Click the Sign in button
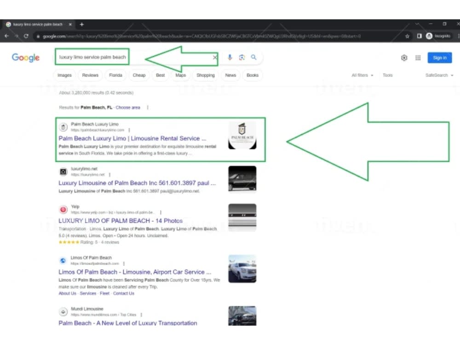Image resolution: width=460 pixels, height=345 pixels. click(439, 58)
